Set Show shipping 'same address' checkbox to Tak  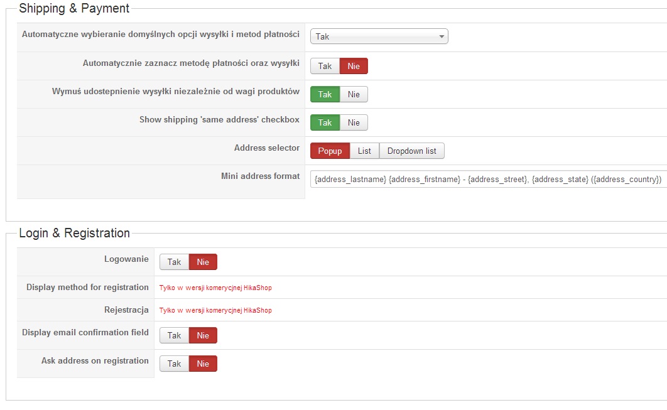[325, 122]
